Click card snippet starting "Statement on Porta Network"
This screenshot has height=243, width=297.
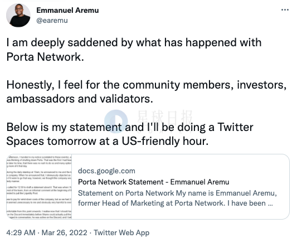click(x=177, y=193)
